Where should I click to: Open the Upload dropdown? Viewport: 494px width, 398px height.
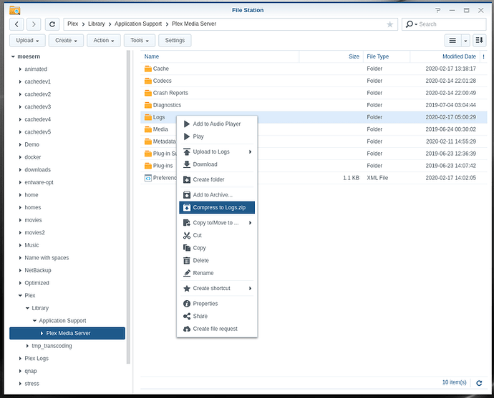click(27, 40)
